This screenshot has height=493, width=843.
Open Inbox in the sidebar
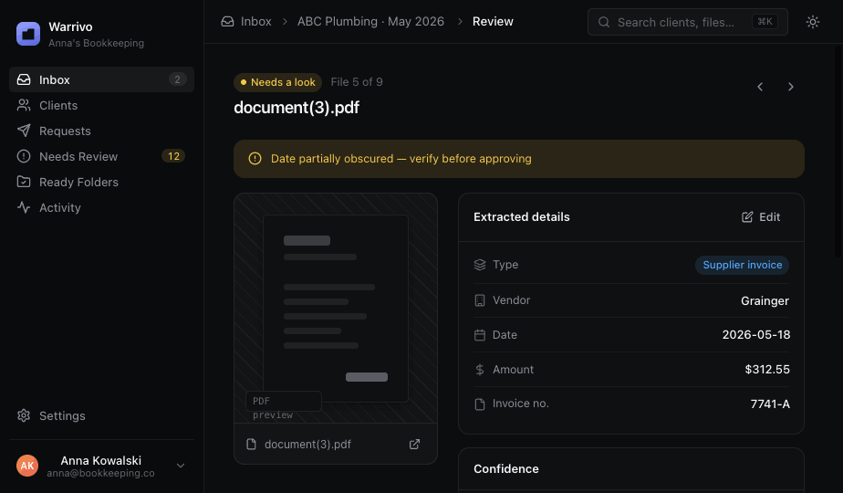(x=101, y=79)
